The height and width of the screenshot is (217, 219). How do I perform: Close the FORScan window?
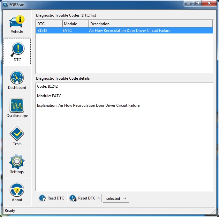(209, 4)
